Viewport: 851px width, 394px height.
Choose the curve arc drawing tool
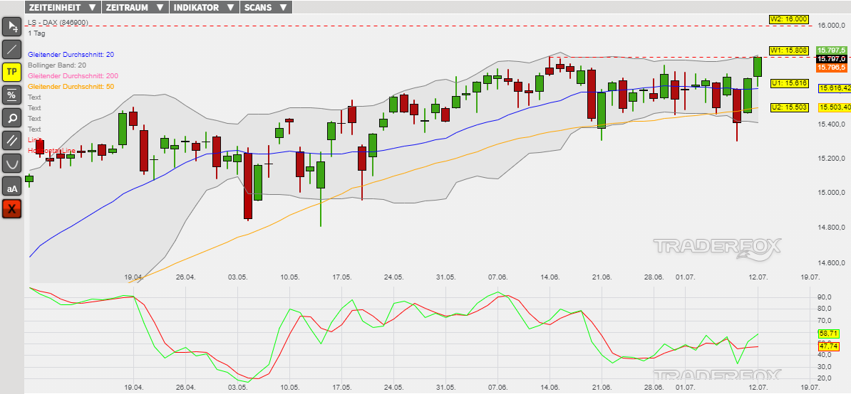[12, 163]
